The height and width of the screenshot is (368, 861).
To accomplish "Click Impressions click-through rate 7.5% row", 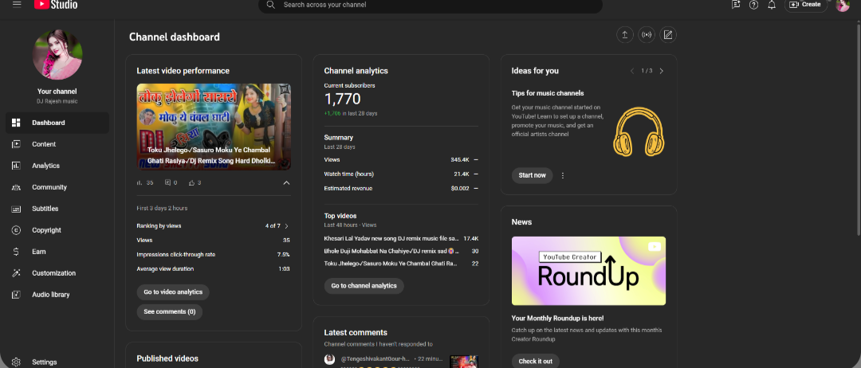I will click(214, 254).
